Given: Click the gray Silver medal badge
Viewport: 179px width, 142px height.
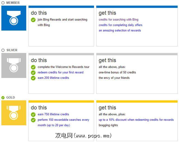Looking at the screenshot, I should click(x=14, y=65).
